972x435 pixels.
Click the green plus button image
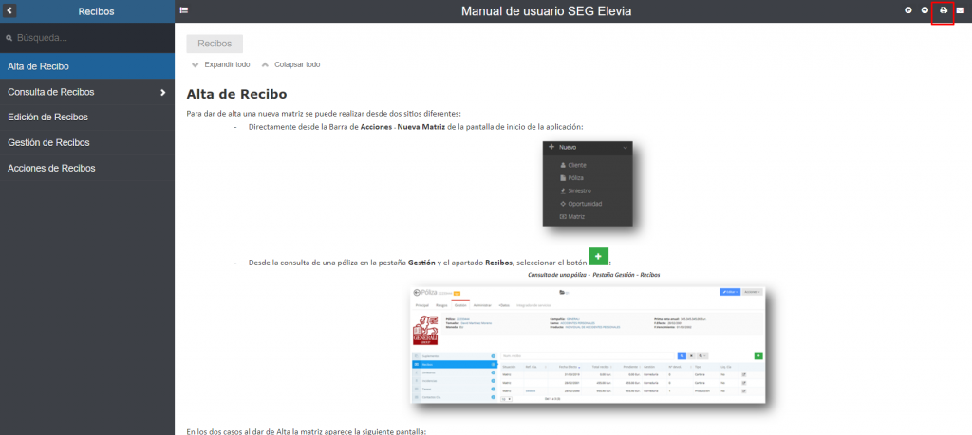pos(598,255)
